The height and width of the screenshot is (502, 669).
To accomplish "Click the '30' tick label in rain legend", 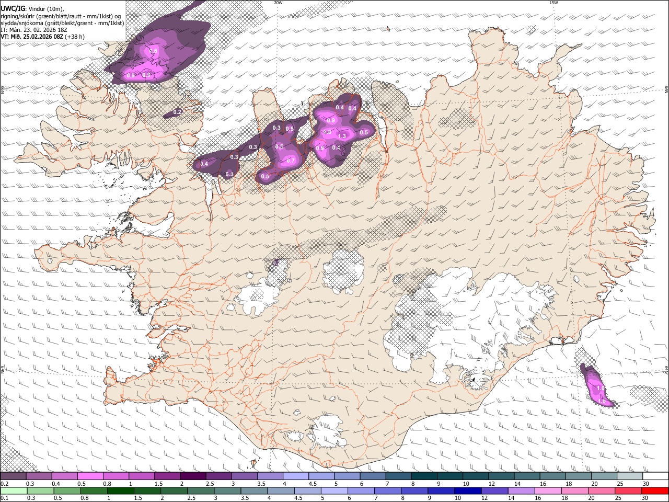I will coord(646,498).
